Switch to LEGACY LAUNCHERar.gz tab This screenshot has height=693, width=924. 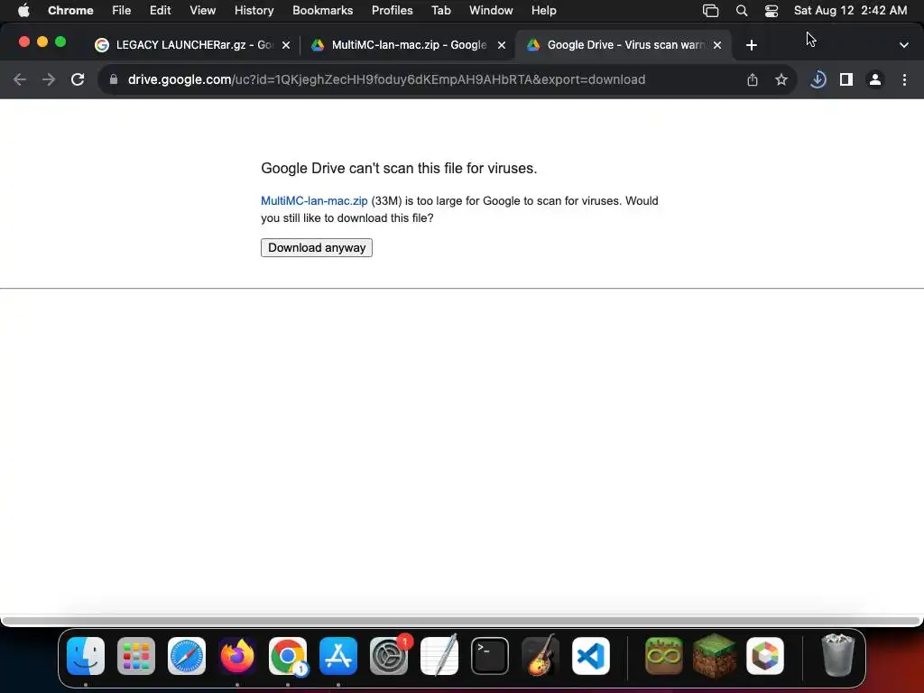193,45
